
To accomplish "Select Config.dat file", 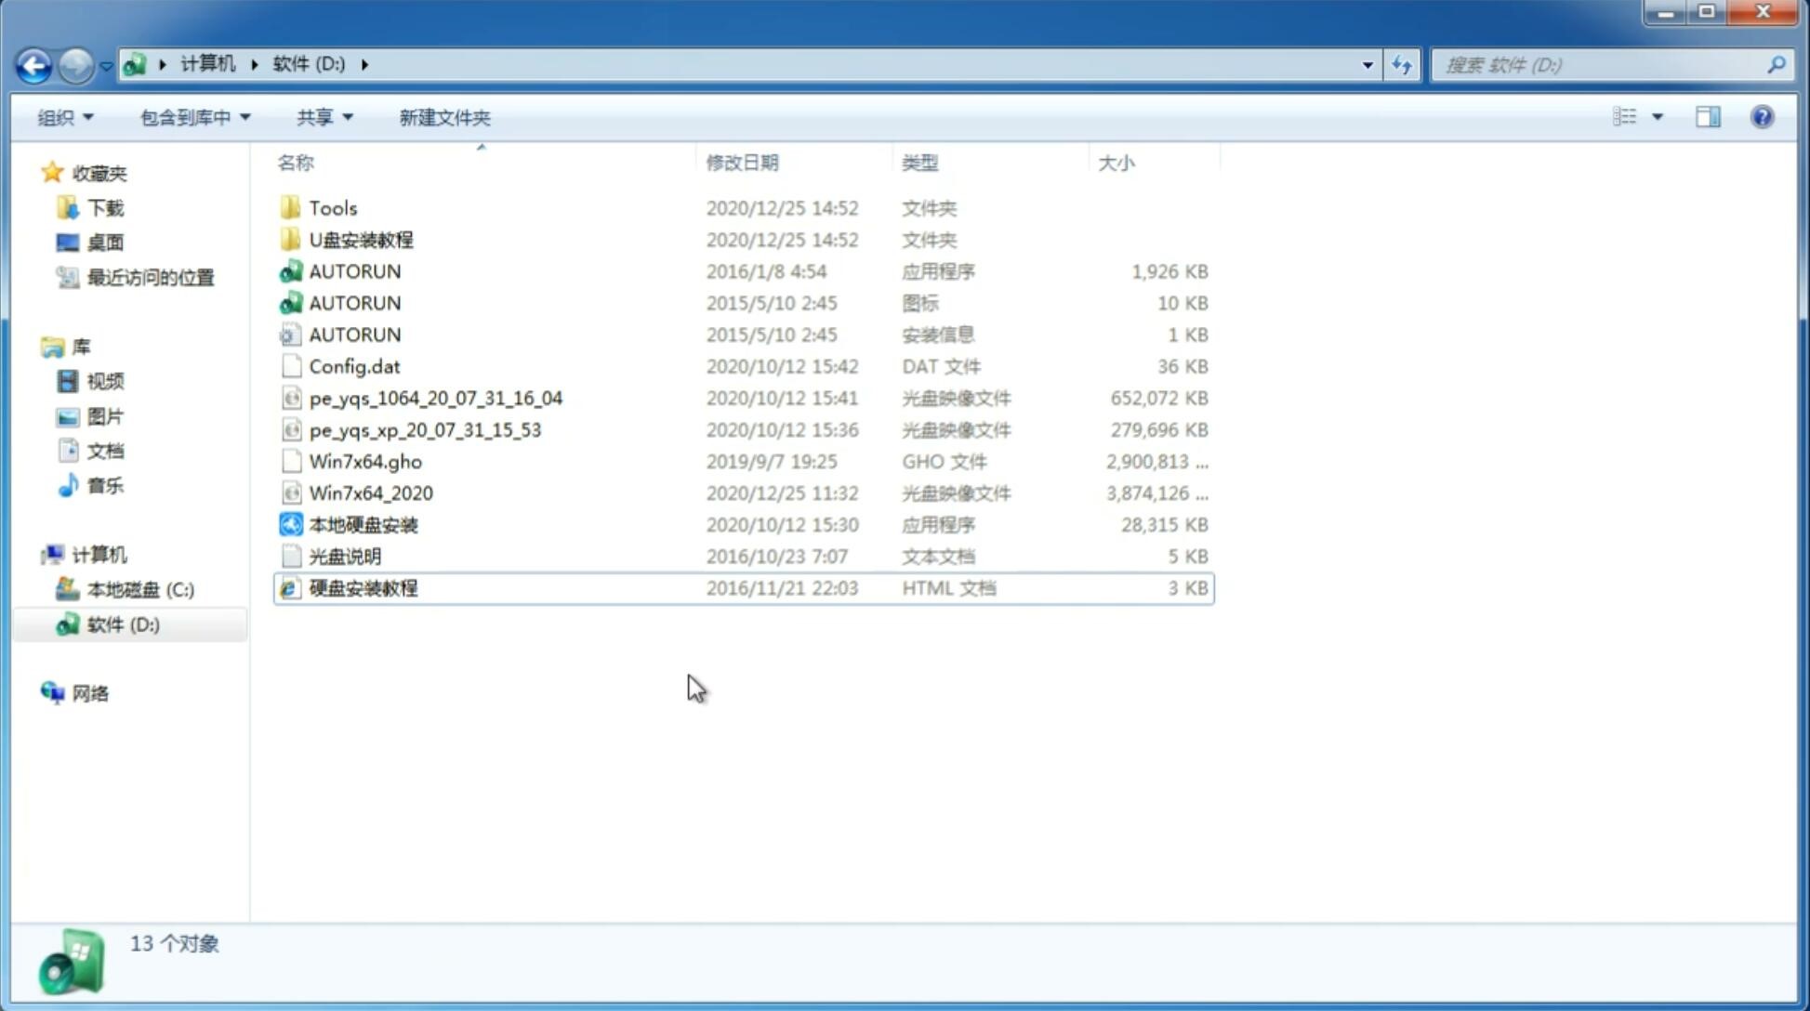I will (353, 365).
